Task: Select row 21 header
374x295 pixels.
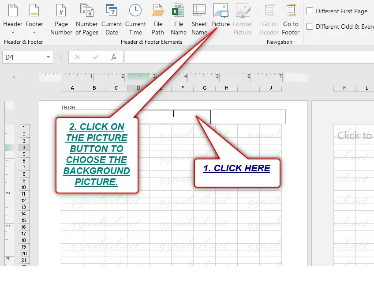Action: (24, 260)
